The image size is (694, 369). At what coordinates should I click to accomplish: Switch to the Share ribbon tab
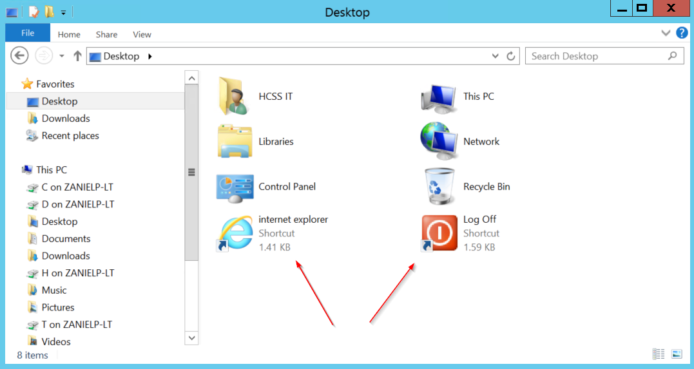(x=107, y=35)
